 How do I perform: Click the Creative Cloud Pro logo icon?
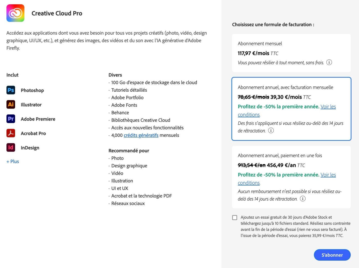pos(15,13)
